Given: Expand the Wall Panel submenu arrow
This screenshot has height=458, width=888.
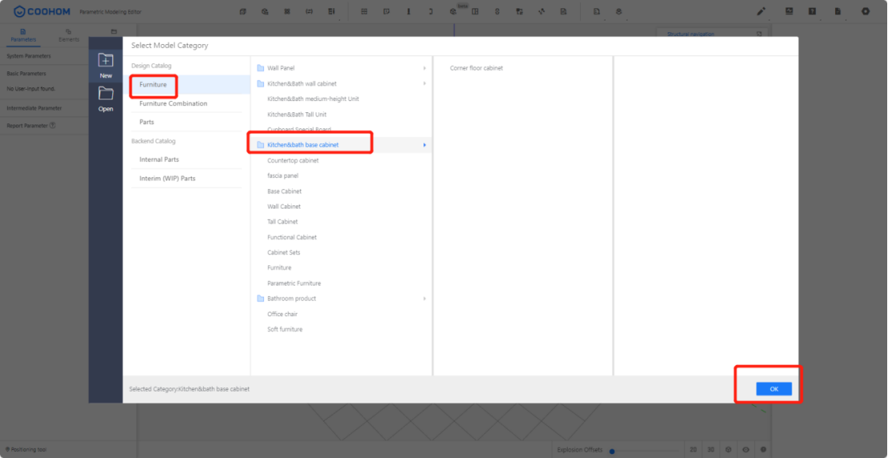Looking at the screenshot, I should point(424,68).
